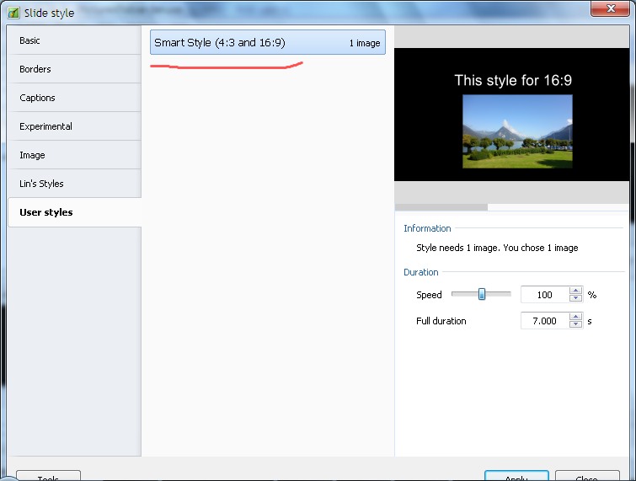Click the Speed percentage input field
The height and width of the screenshot is (481, 636).
tap(544, 295)
